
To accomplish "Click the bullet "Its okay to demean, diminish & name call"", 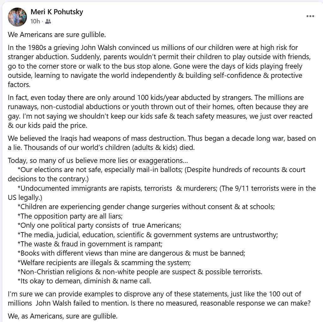I will coord(85,281).
